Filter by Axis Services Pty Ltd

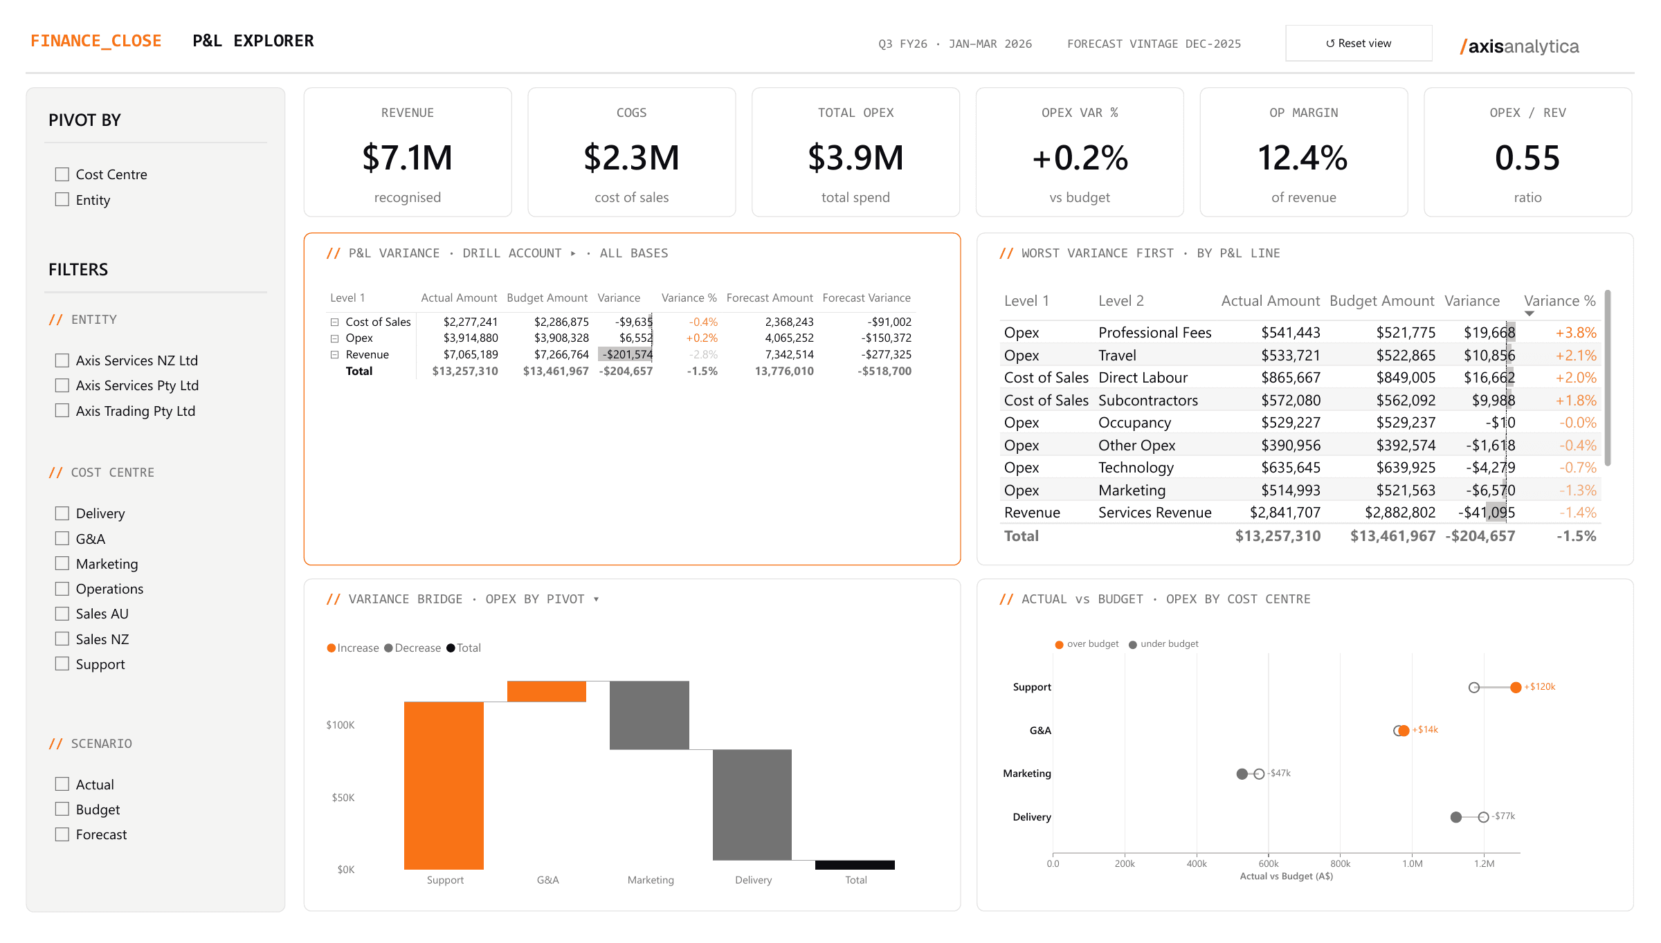pos(62,385)
